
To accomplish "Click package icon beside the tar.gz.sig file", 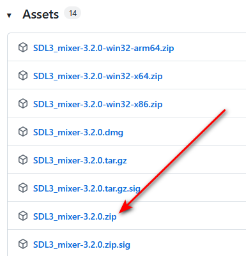I will tap(23, 188).
